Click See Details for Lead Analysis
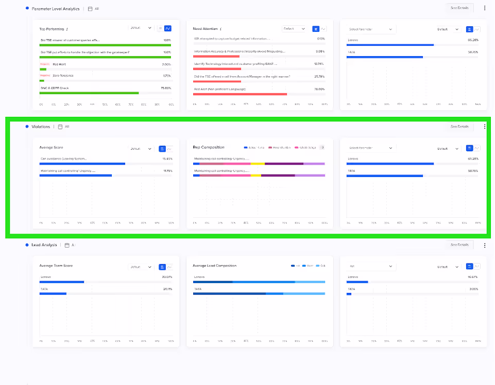 click(x=459, y=245)
